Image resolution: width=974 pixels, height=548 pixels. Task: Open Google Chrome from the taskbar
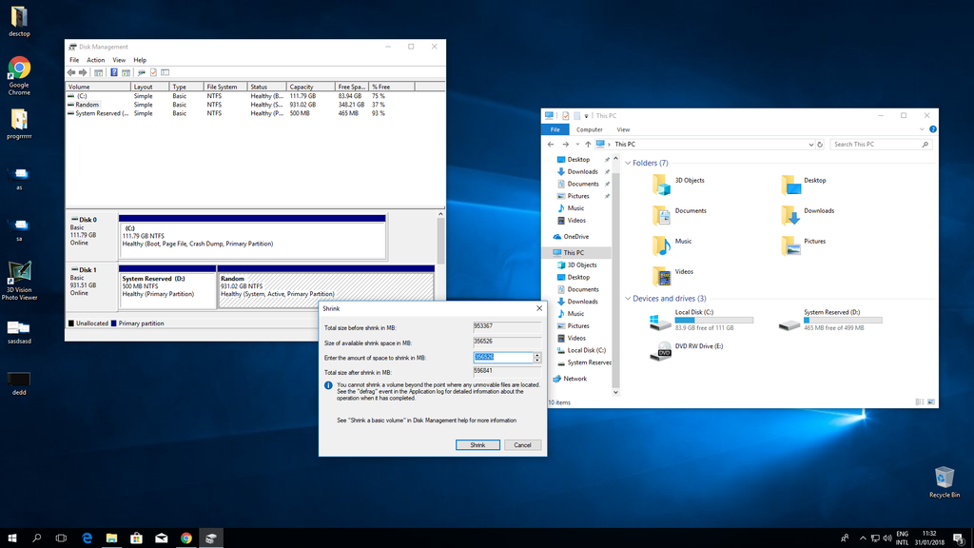click(185, 538)
